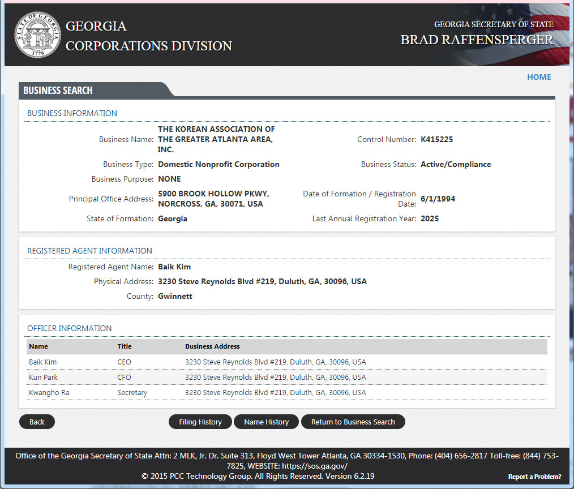Click the Active/Compliance business status
Viewport: 574px width, 489px height.
456,164
